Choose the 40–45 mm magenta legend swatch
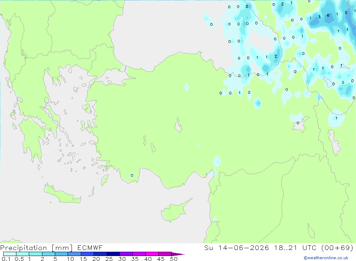356x261 pixels. (x=152, y=254)
